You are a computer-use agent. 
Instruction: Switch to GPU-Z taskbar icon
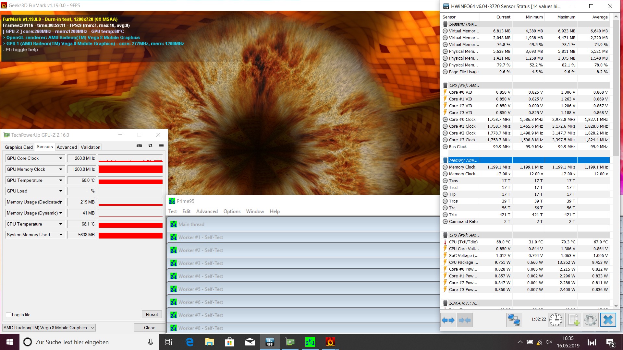point(290,342)
